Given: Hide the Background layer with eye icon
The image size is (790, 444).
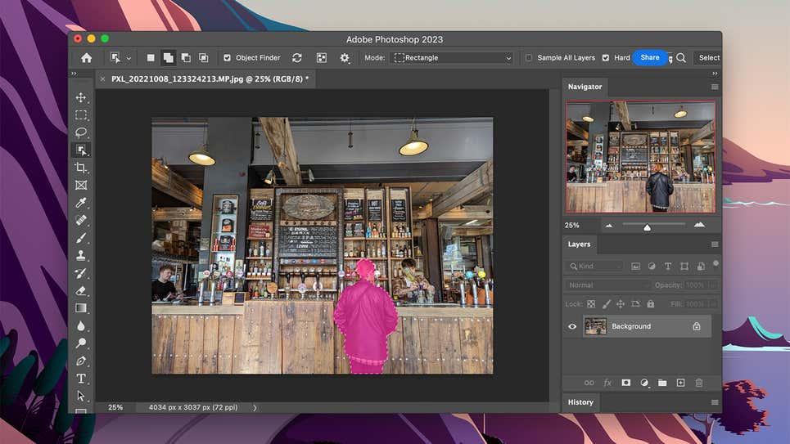Looking at the screenshot, I should 572,326.
